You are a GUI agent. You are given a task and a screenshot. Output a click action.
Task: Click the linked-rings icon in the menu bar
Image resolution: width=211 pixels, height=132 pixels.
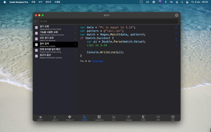coord(171,2)
